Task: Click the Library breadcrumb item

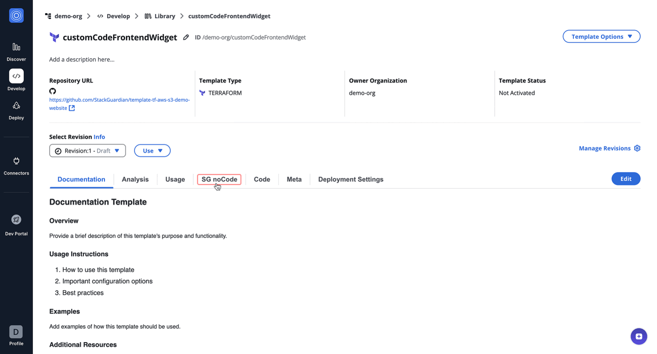Action: [160, 16]
